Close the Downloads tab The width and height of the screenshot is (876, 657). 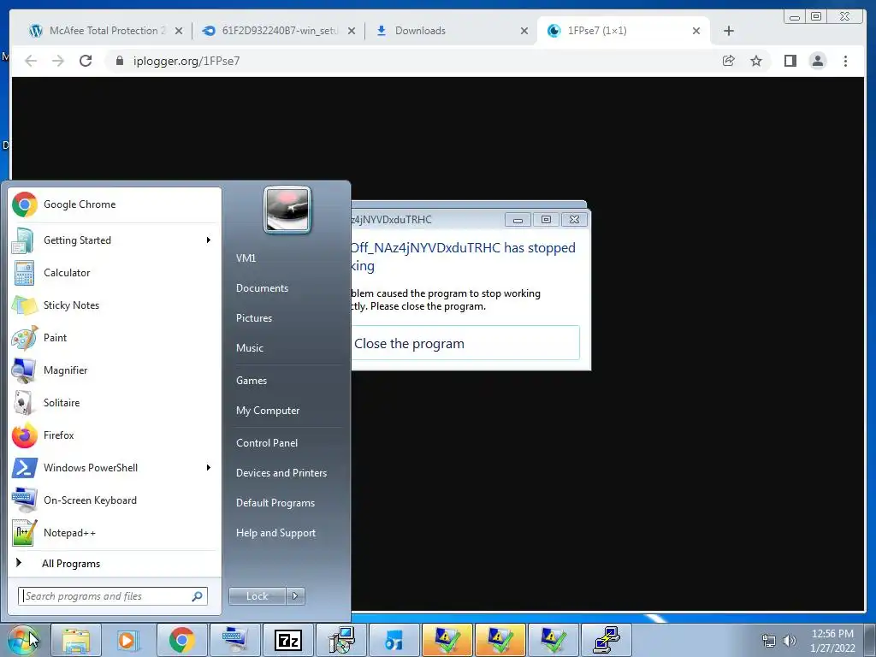coord(524,31)
